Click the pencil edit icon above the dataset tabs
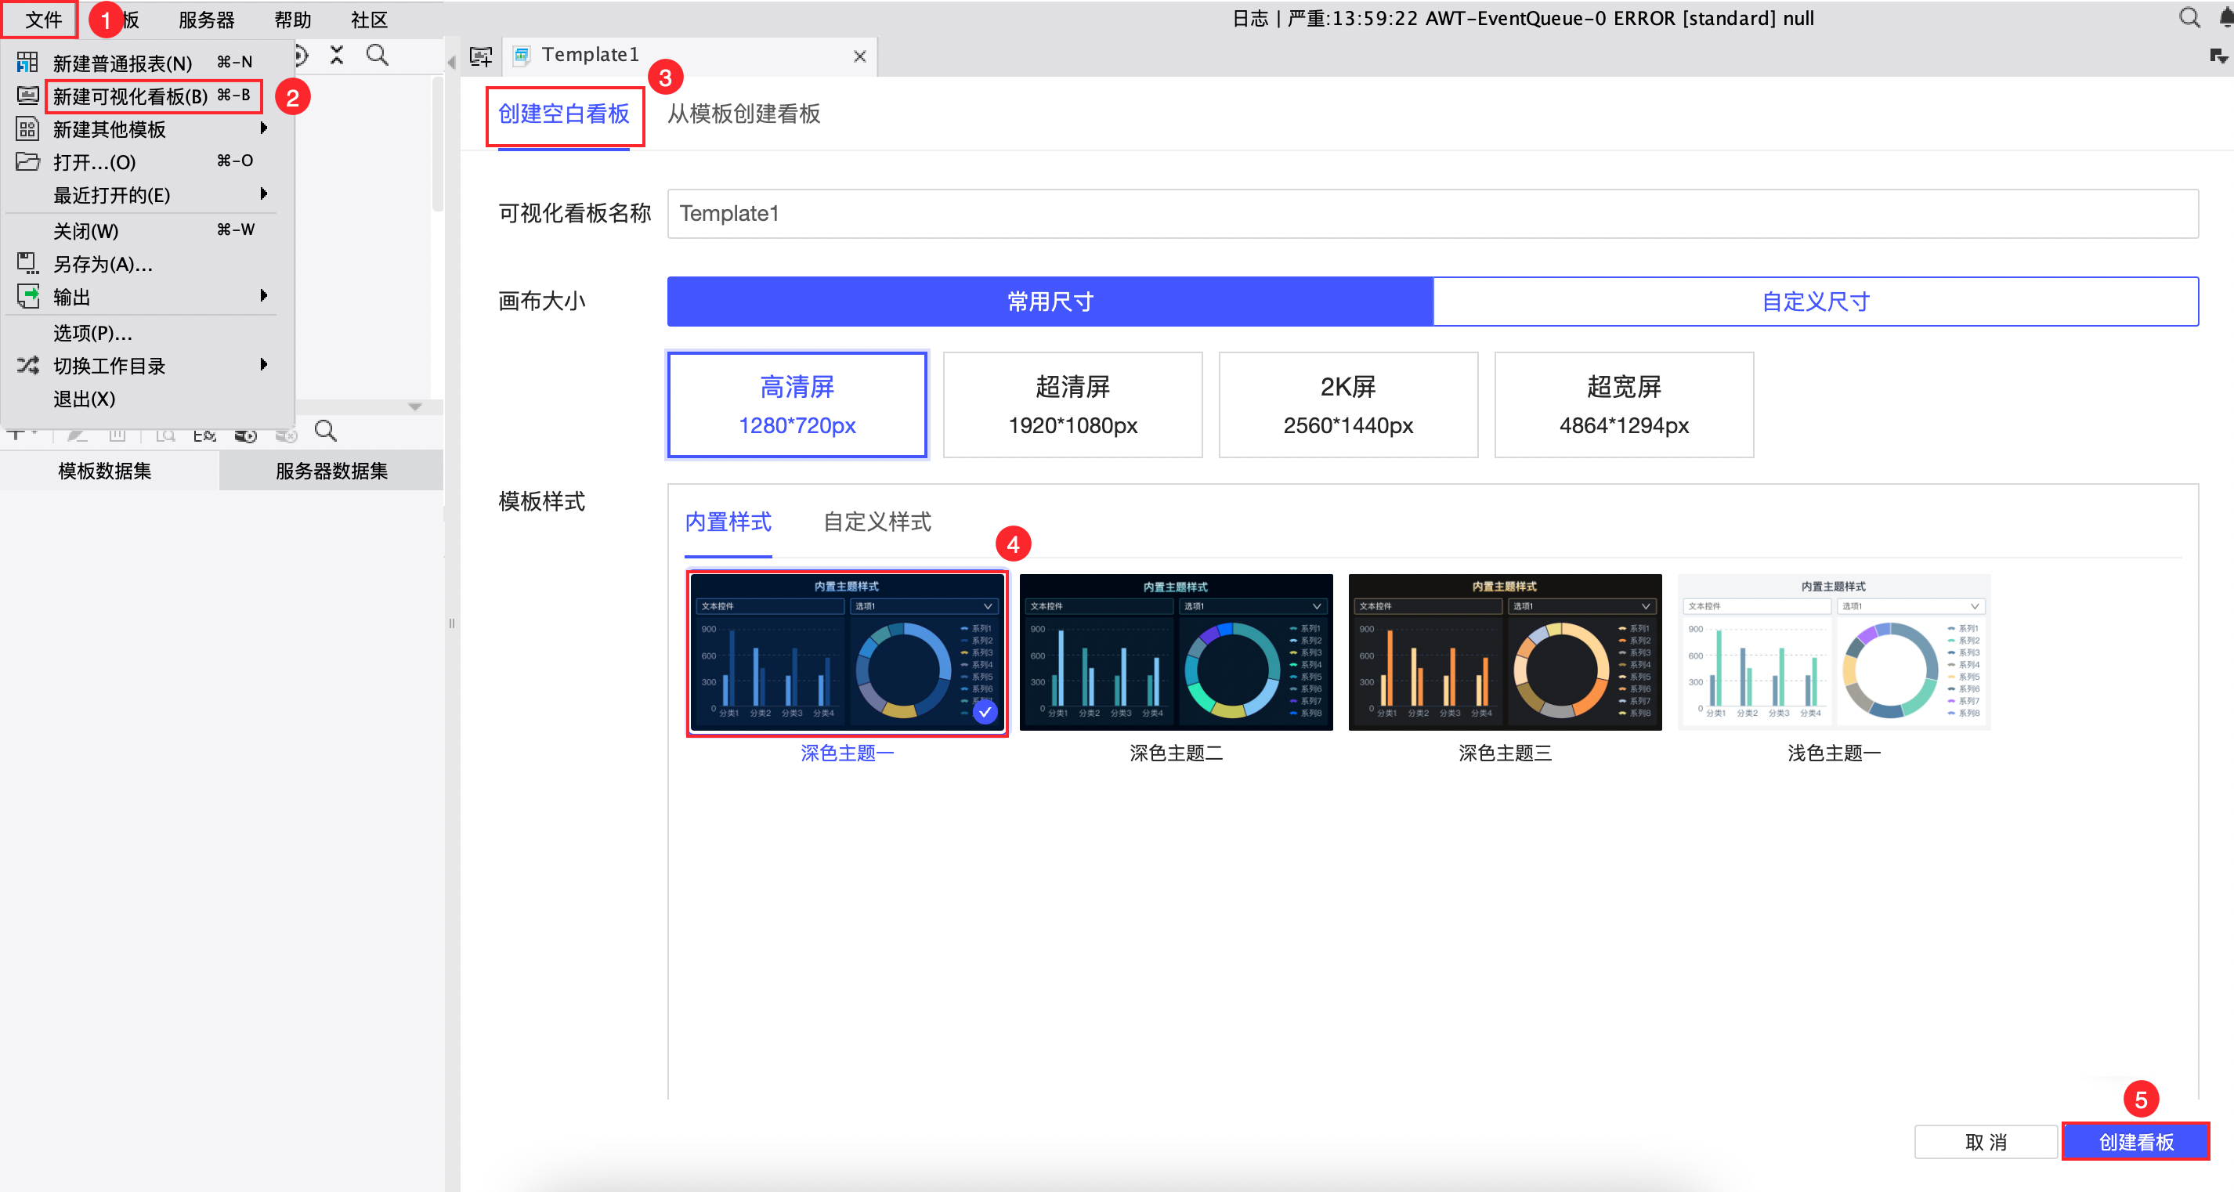Screen dimensions: 2234x1192 pyautogui.click(x=75, y=435)
